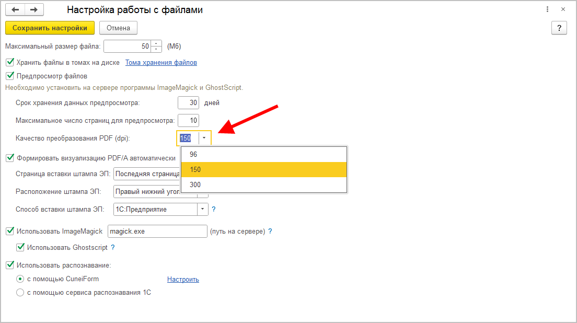The image size is (577, 323).
Task: Increase maximum file size with spinner up
Action: [x=157, y=43]
